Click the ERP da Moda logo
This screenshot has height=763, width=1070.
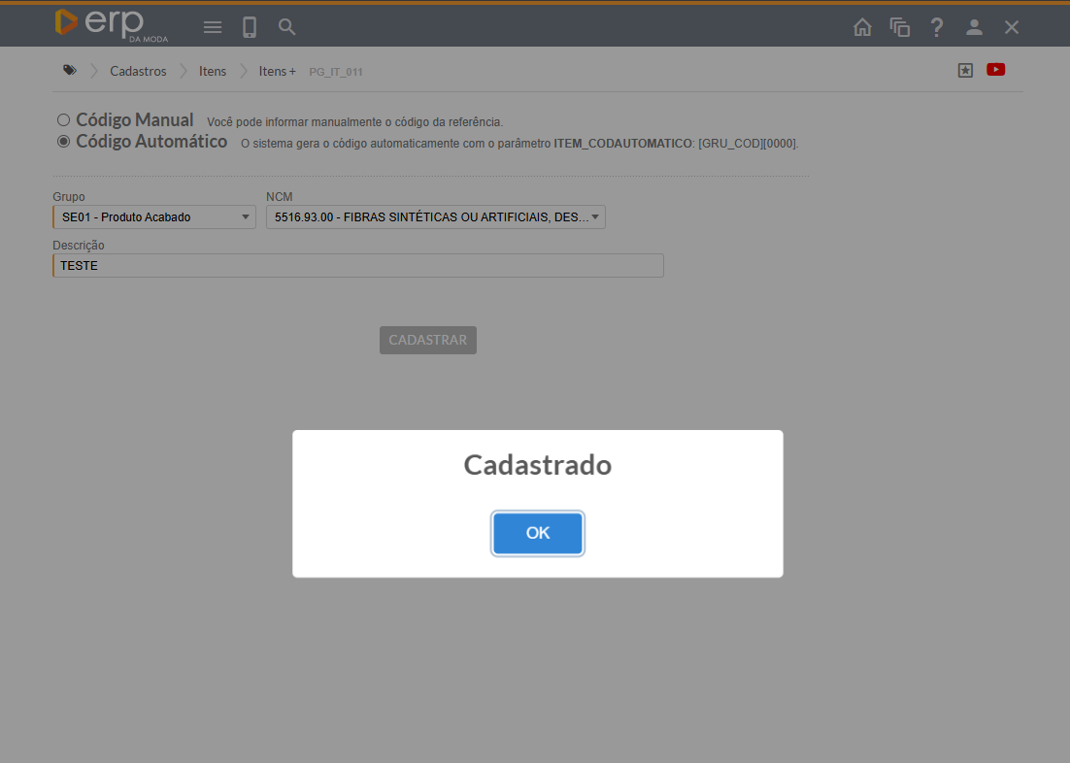pos(111,25)
